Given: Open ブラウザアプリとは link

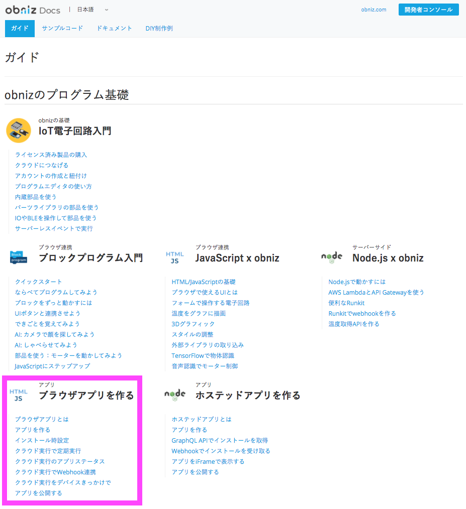Looking at the screenshot, I should 42,419.
